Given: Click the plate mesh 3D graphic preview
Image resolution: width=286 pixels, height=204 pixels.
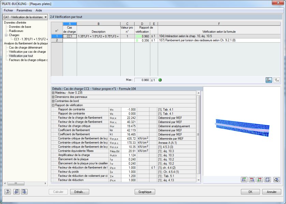Looking at the screenshot, I should tap(242, 128).
